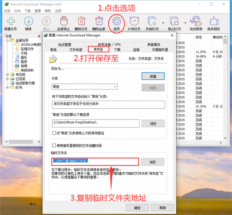
Task: Click the 删除全部 (delete all) icon
Action: [99, 21]
